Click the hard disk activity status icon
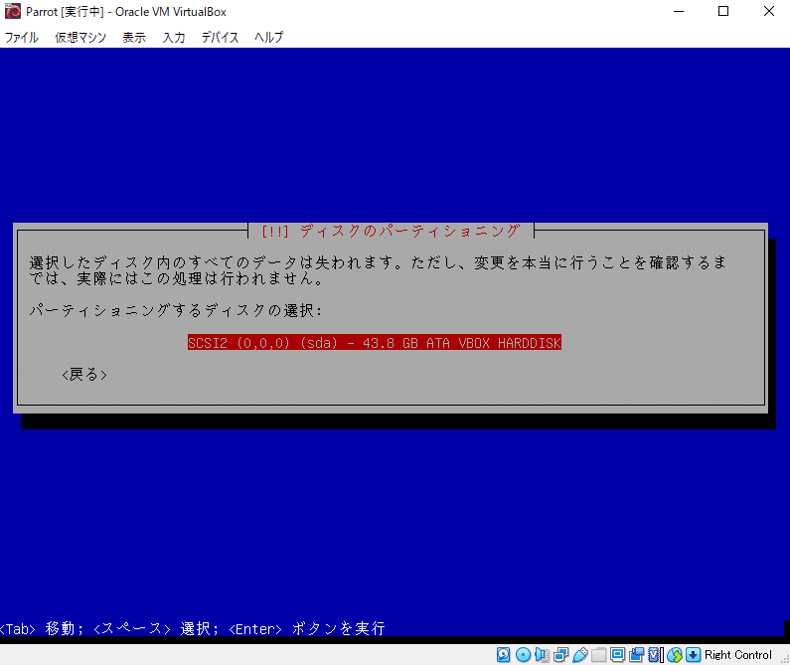Screen dimensions: 790x665 (x=504, y=654)
